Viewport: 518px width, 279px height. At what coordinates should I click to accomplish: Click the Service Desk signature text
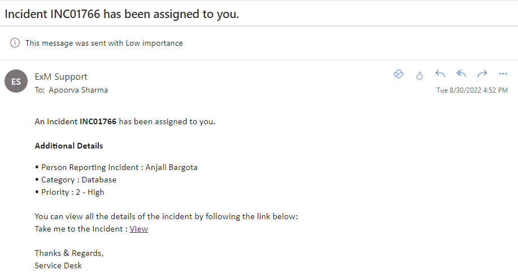[58, 265]
